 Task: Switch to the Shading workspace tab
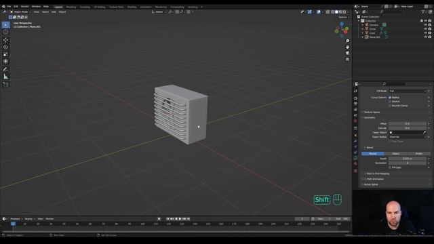point(132,7)
